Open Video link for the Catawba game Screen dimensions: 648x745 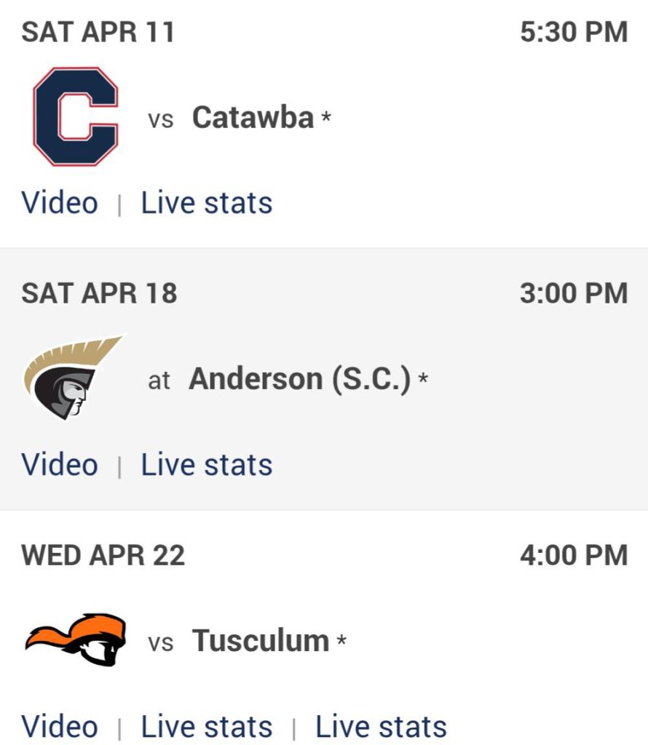pyautogui.click(x=60, y=202)
